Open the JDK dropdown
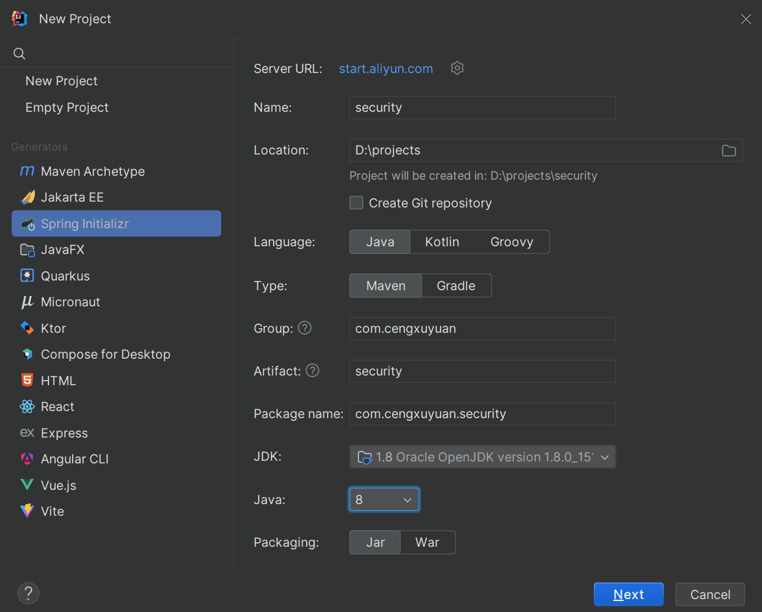This screenshot has height=612, width=762. 483,457
